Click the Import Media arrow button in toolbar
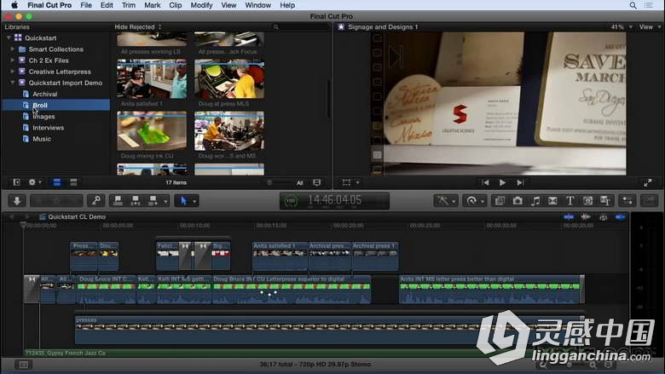This screenshot has height=374, width=665. (x=17, y=201)
